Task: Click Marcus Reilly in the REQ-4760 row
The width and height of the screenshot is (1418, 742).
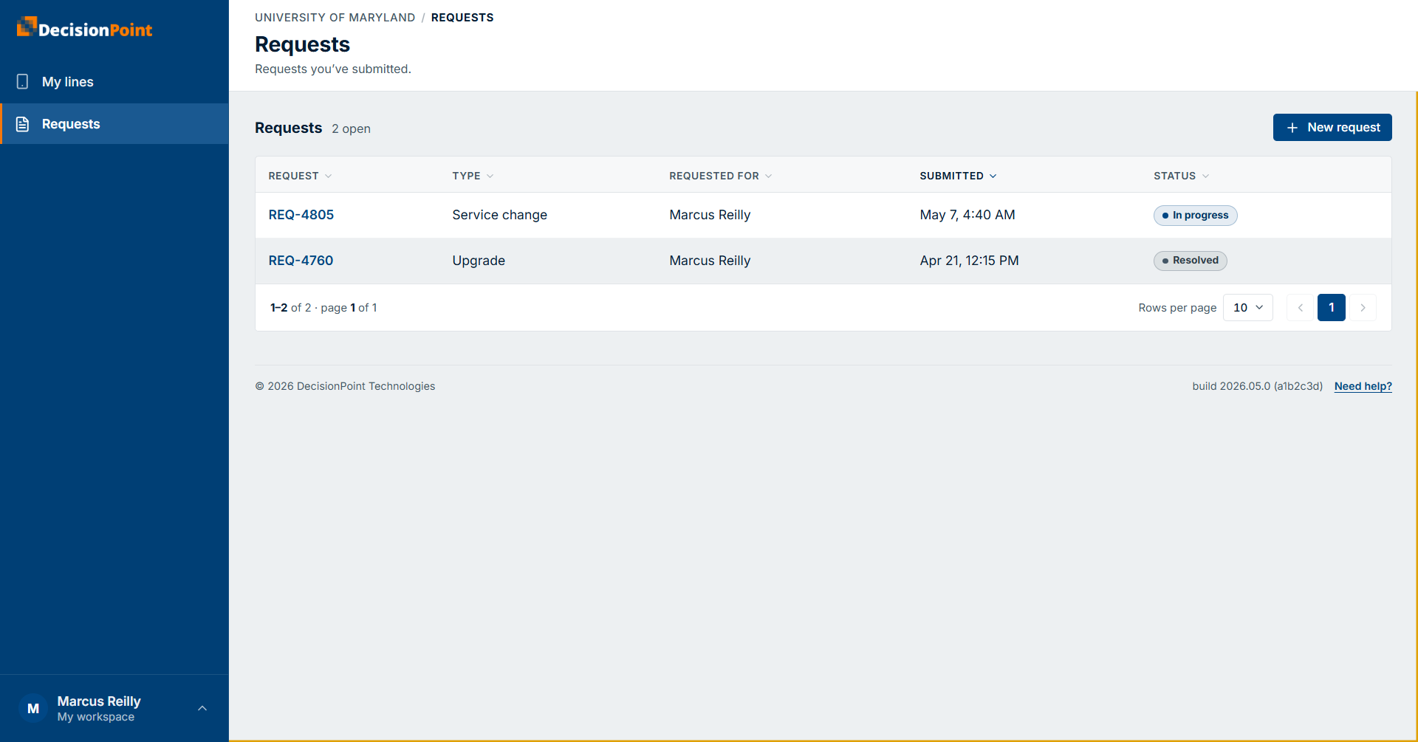Action: point(710,261)
